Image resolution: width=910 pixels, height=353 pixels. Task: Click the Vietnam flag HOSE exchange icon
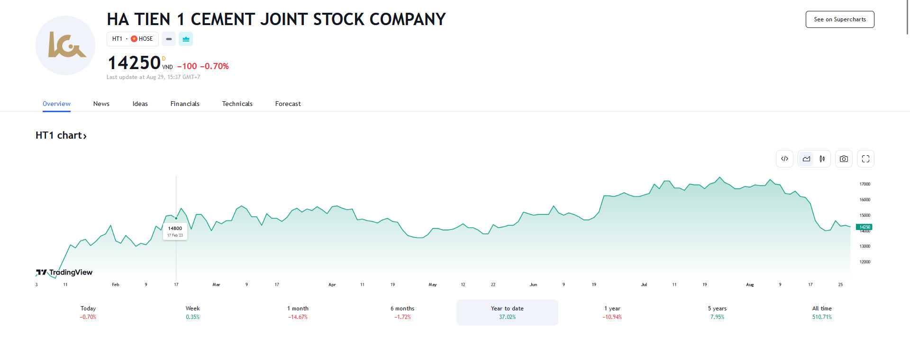pos(134,39)
